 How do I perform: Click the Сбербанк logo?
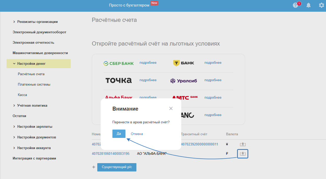(x=119, y=63)
